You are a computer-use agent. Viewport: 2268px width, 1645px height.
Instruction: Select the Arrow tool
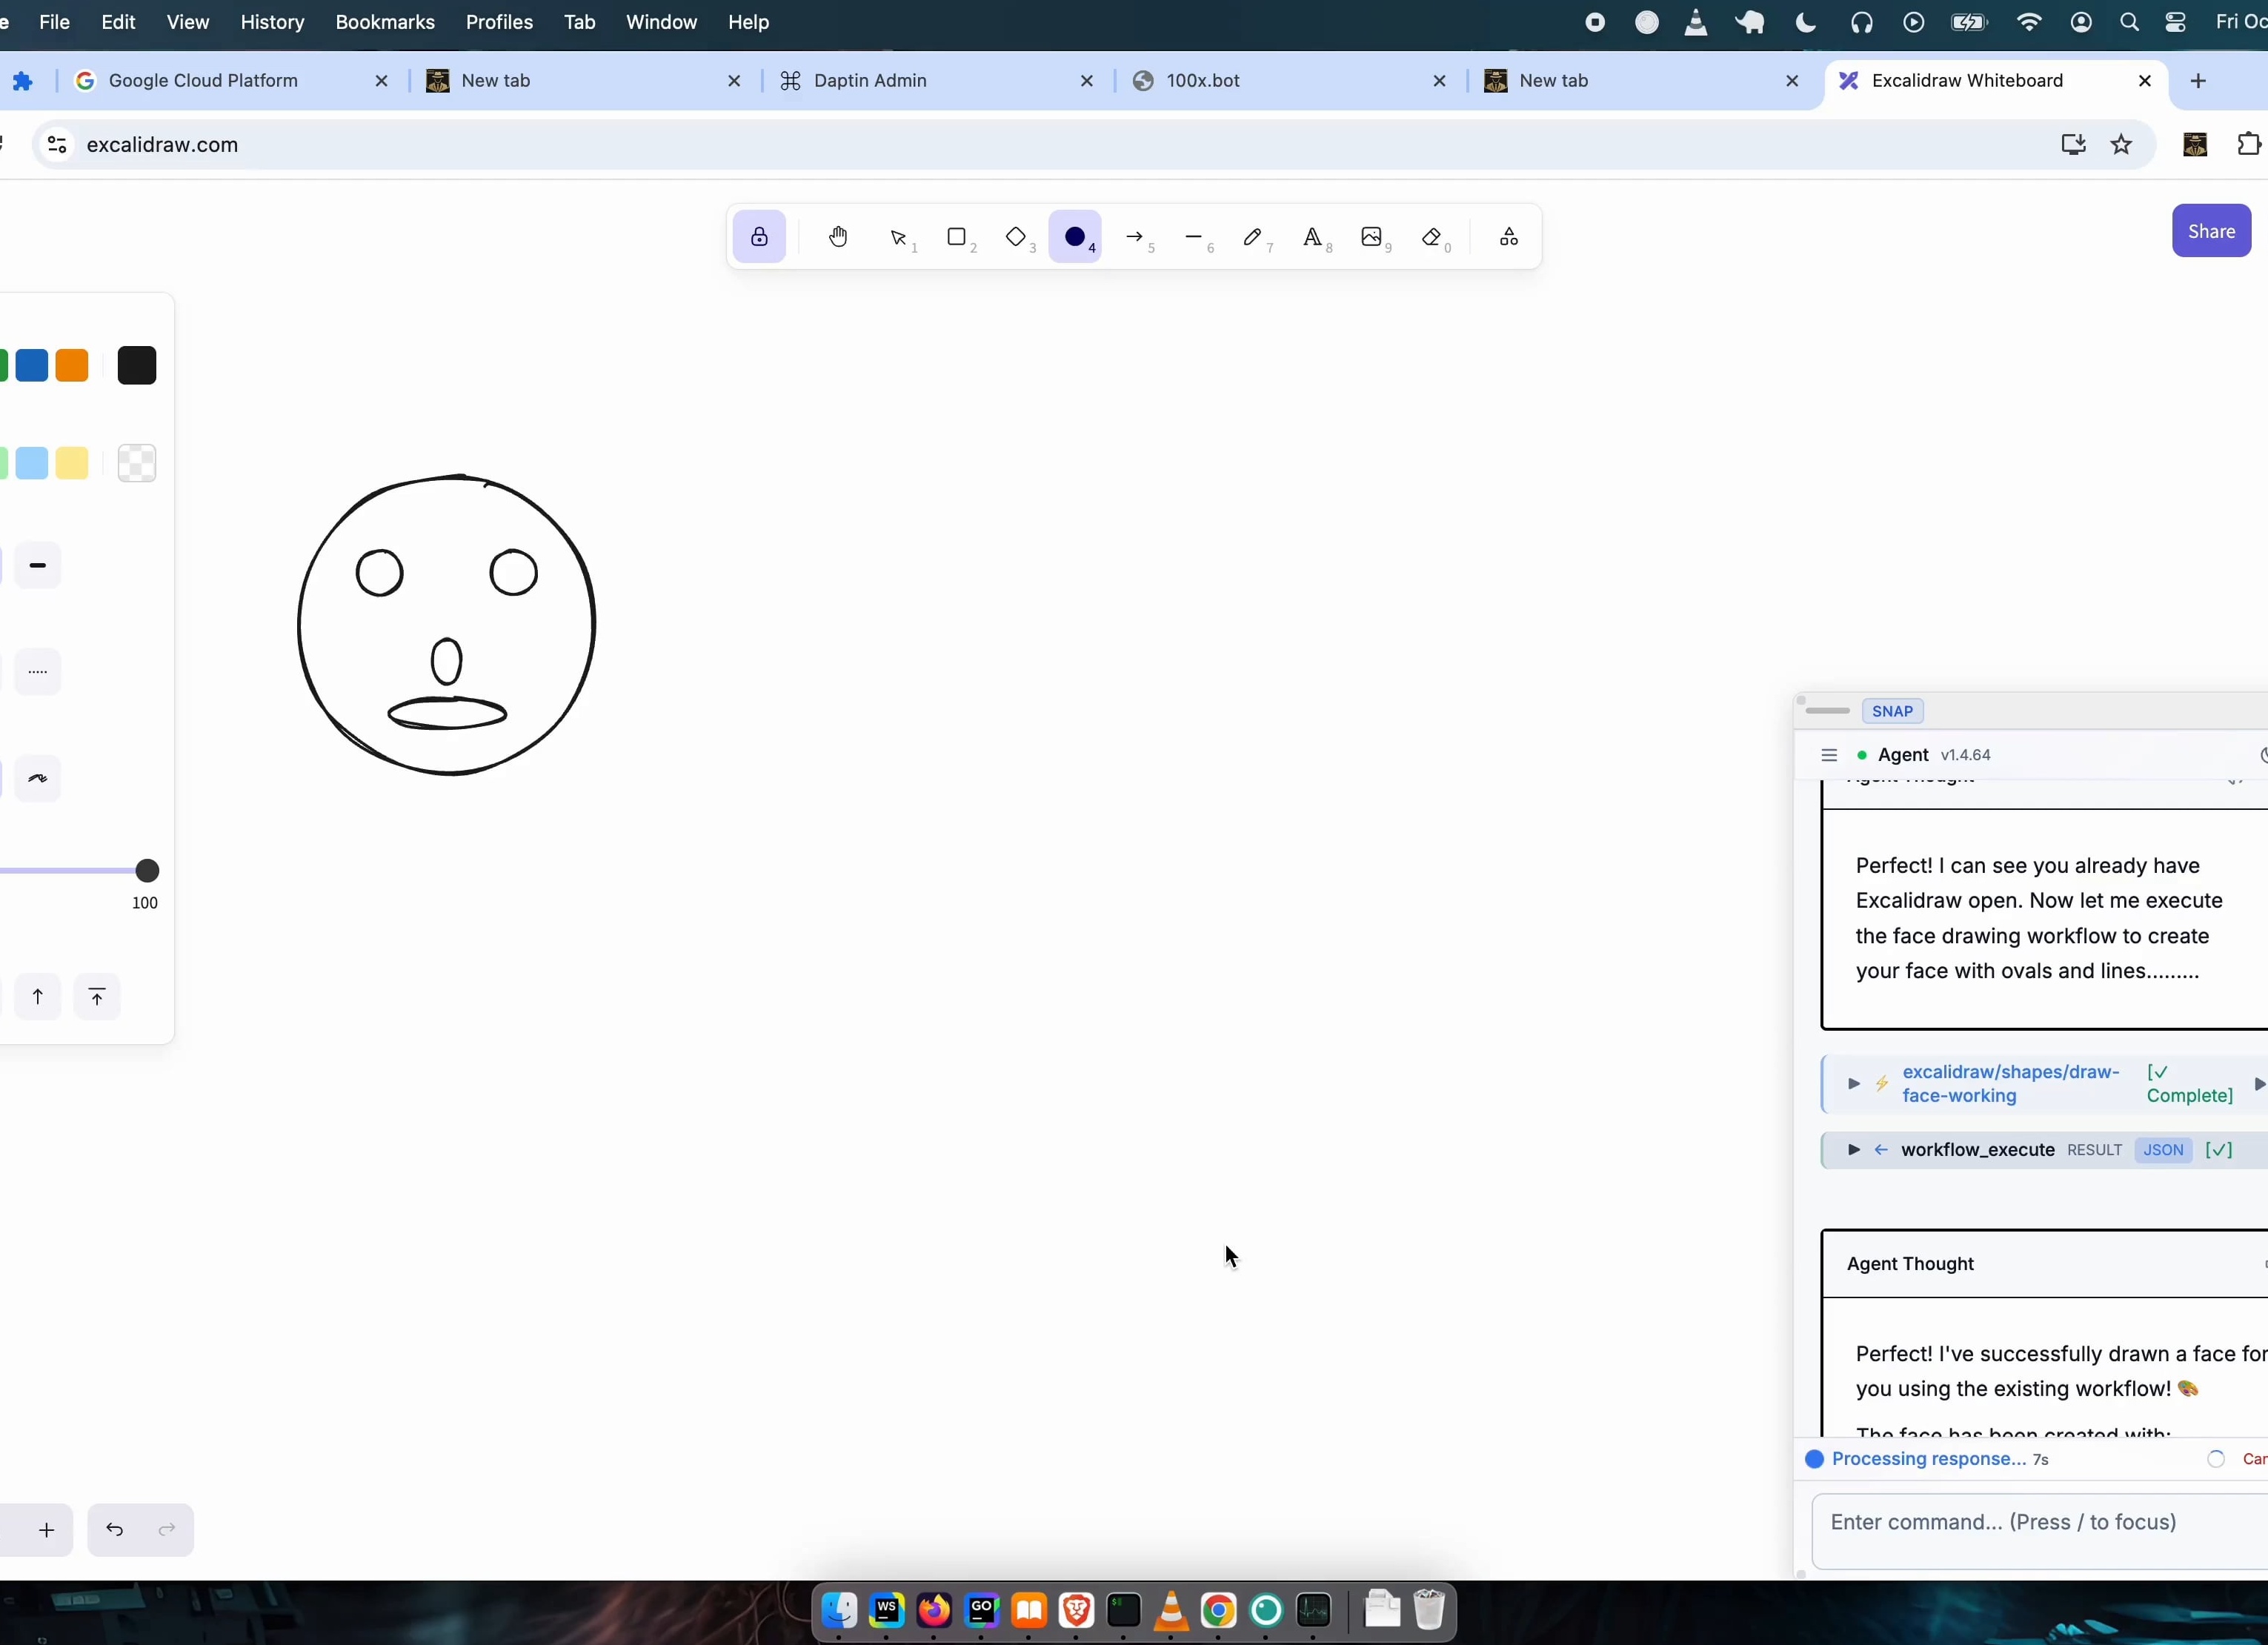1134,237
